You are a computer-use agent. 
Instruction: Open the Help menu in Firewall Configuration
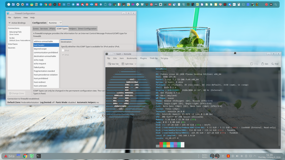33,18
